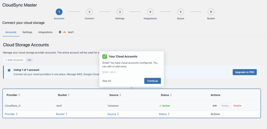Disable the Cloudflare_r2 account

click(237, 106)
